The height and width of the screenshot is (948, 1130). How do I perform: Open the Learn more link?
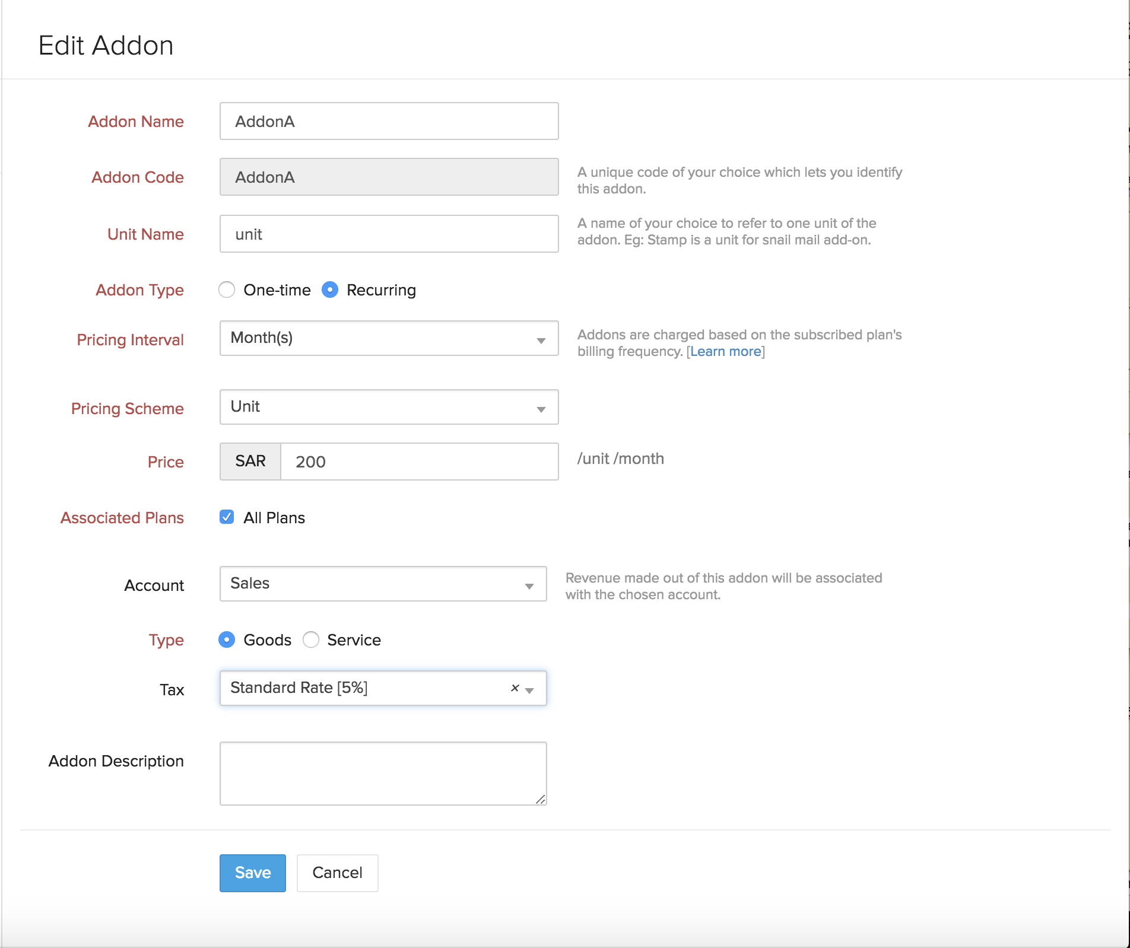point(725,352)
